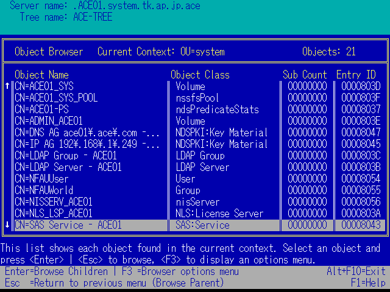Click Alt+F10=Exit in the bottom bar
Screen dimensions: 390x292
[x=356, y=271]
